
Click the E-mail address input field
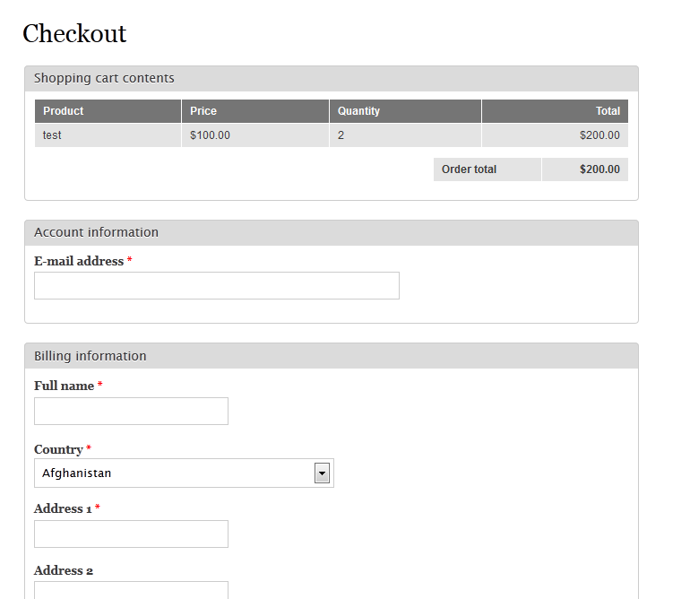pos(217,285)
